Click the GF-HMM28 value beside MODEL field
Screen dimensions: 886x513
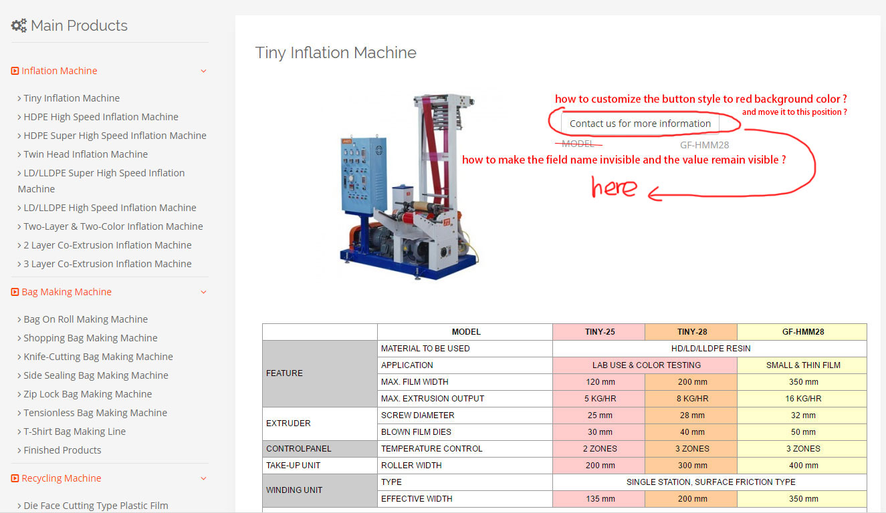tap(704, 144)
